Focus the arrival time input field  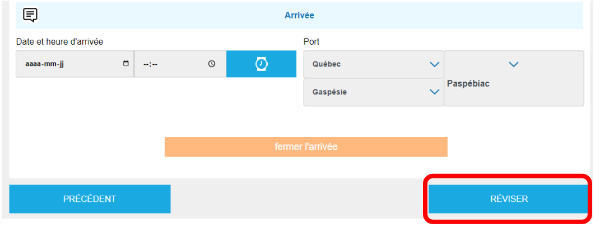pos(168,64)
